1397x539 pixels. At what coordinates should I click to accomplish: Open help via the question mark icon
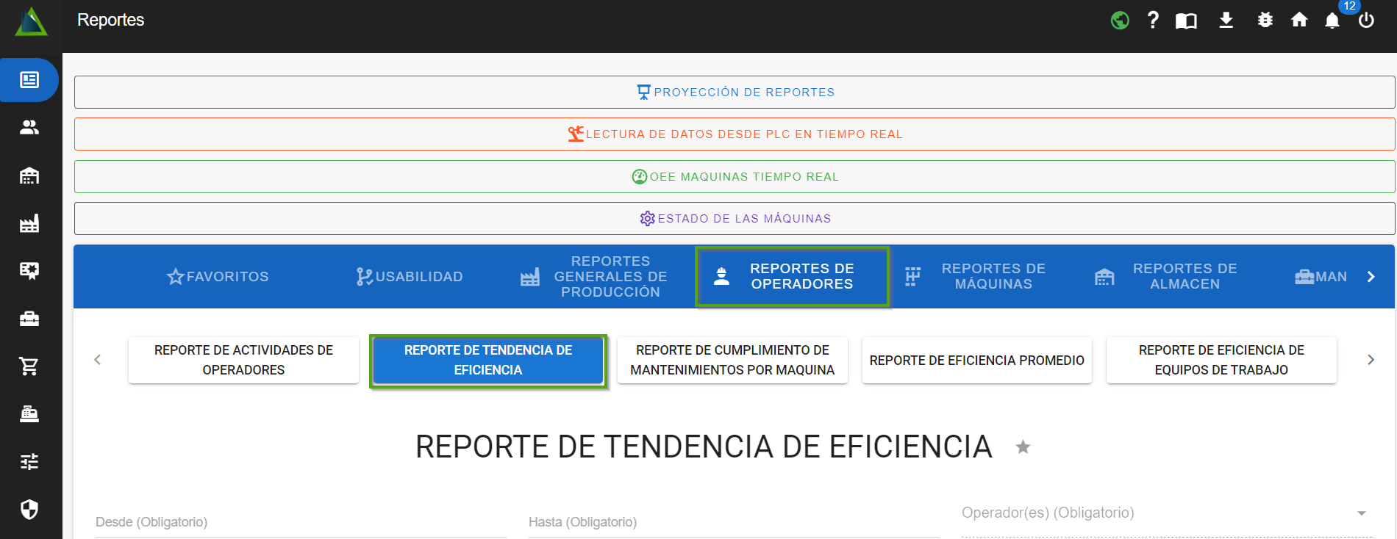[1153, 21]
